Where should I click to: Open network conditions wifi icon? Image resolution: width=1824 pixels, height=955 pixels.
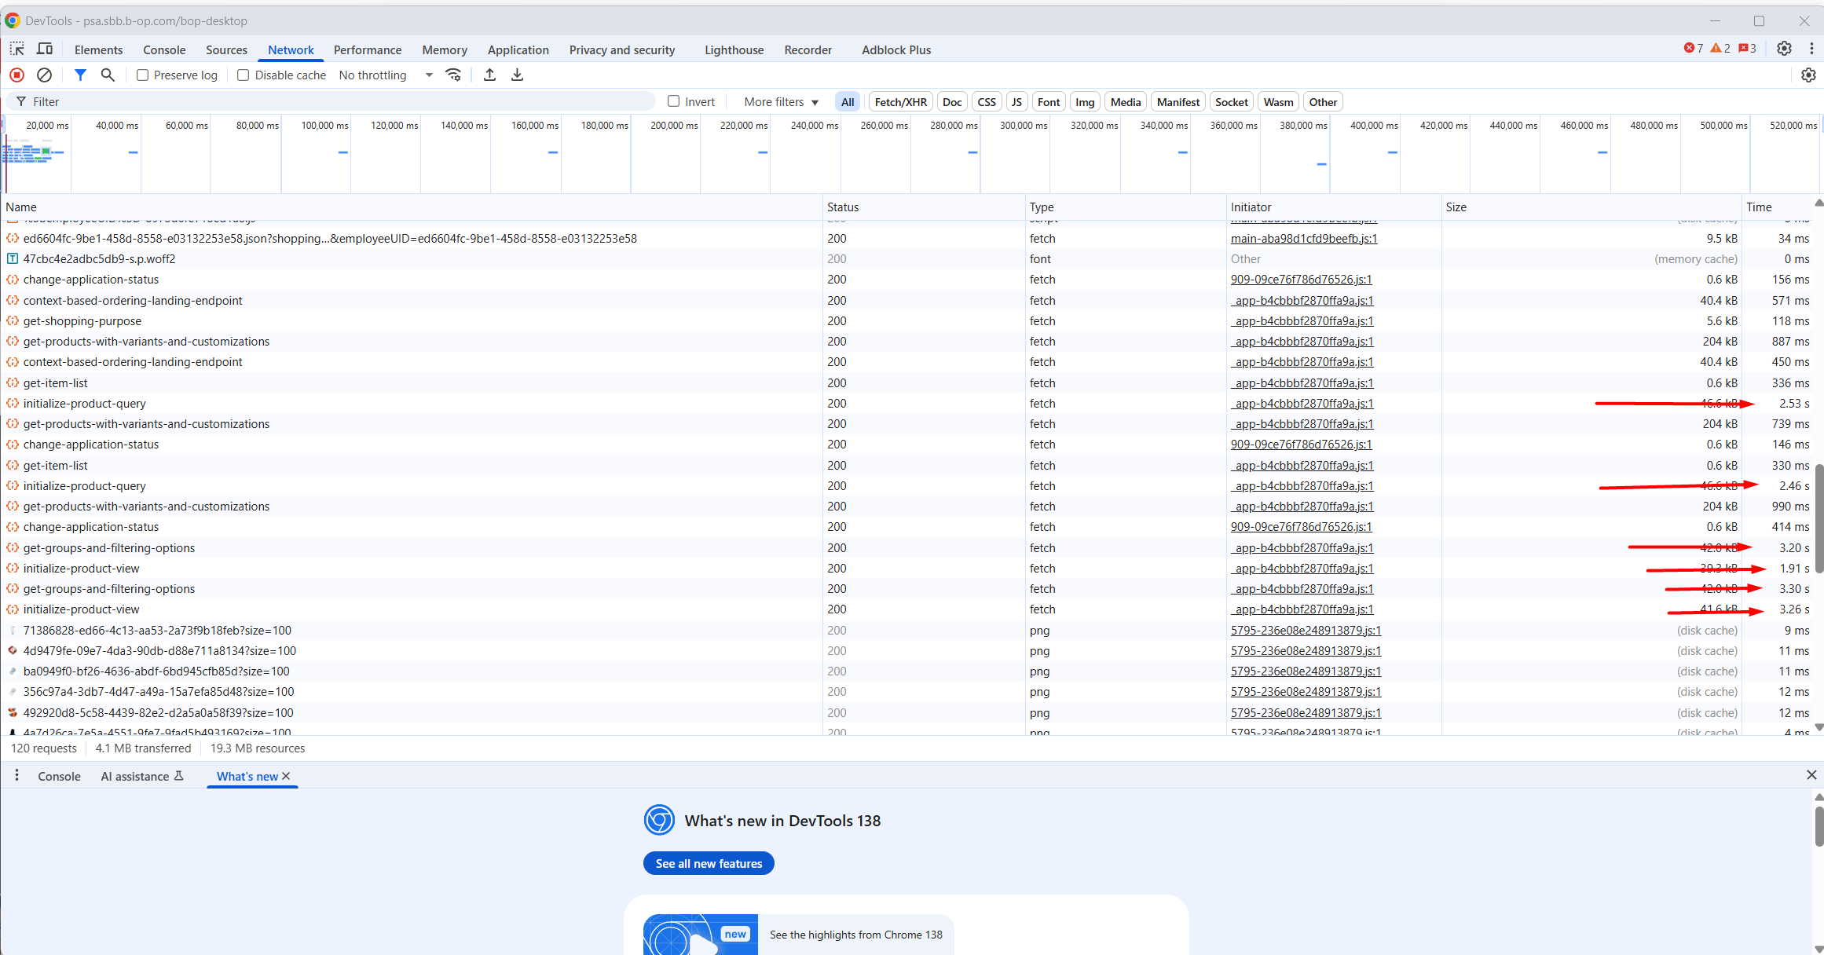tap(453, 75)
